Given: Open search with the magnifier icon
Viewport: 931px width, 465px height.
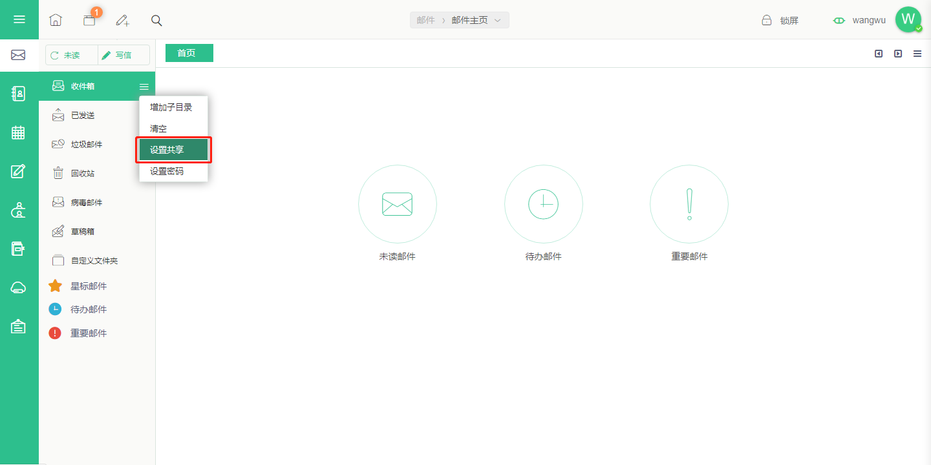Looking at the screenshot, I should [x=156, y=20].
